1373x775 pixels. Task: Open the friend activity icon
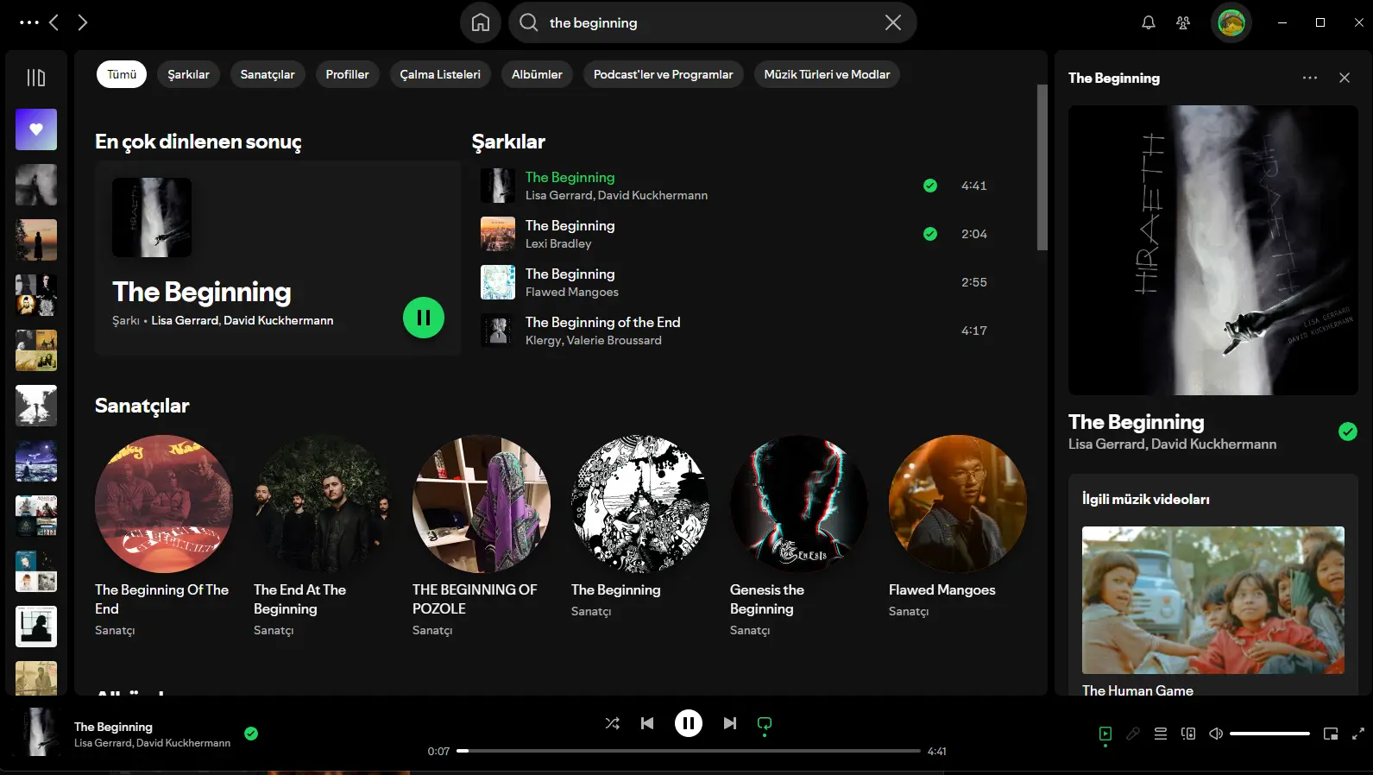click(1183, 22)
